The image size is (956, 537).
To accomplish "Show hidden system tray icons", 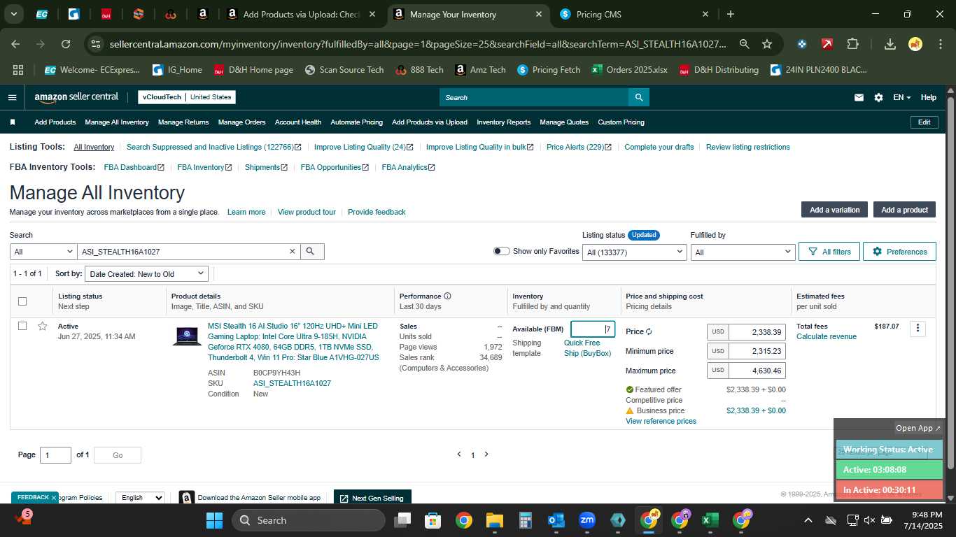I will 808,520.
